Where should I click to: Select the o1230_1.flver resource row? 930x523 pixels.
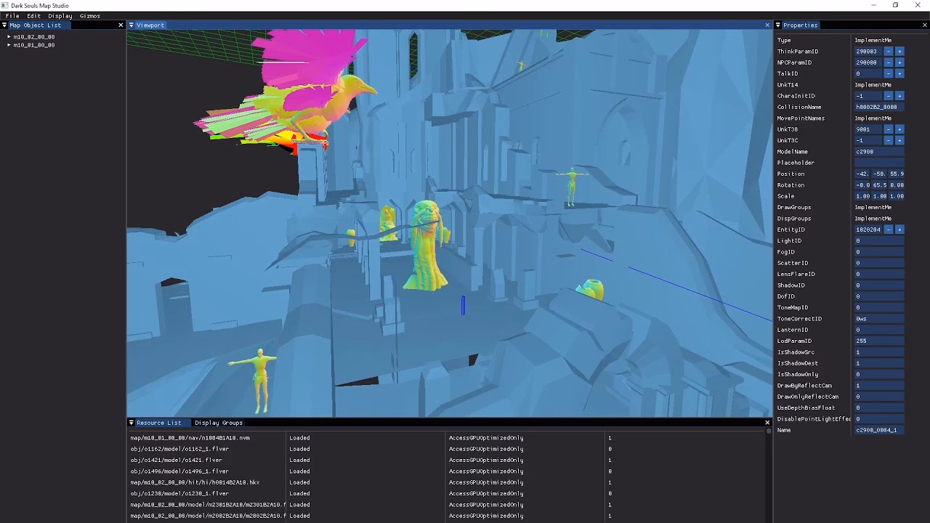tap(446, 493)
